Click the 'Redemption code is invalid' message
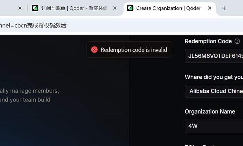The height and width of the screenshot is (146, 243). click(x=134, y=50)
